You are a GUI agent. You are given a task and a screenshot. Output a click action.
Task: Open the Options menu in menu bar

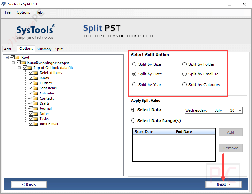[x=23, y=12]
